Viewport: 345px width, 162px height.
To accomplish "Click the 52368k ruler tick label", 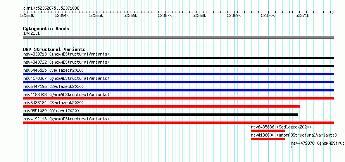I will (x=199, y=15).
